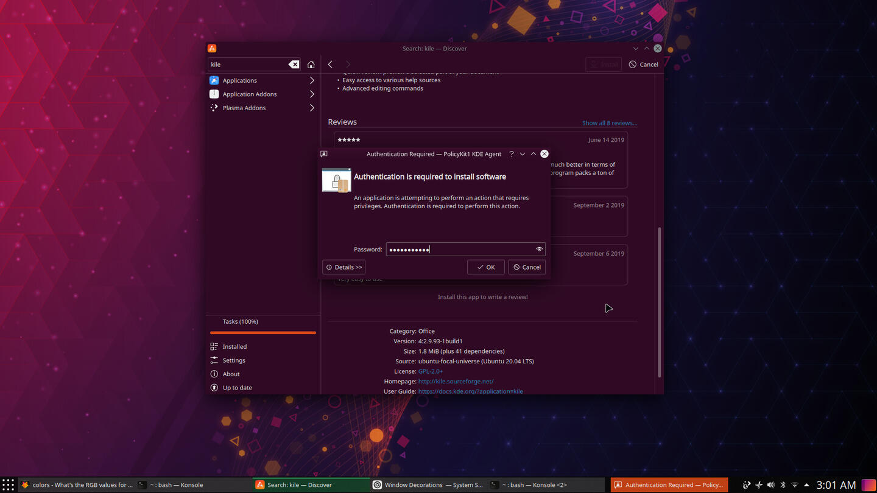Open the Wi-Fi network tray icon

pos(794,485)
